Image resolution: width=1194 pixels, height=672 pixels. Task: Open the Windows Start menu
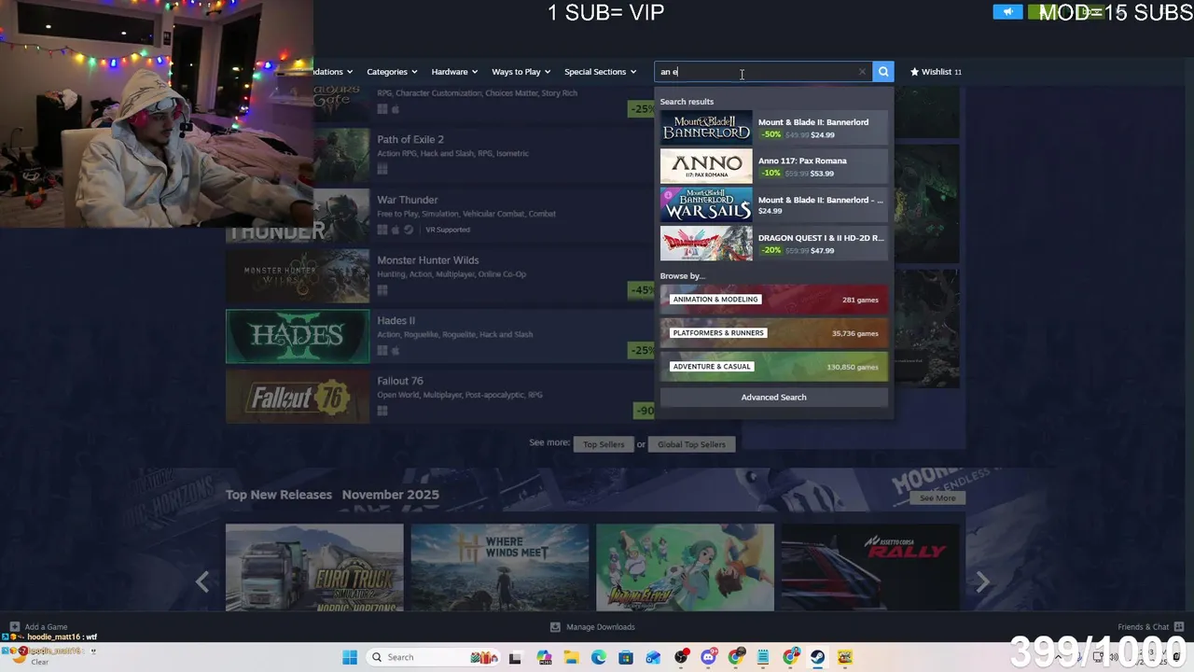350,657
